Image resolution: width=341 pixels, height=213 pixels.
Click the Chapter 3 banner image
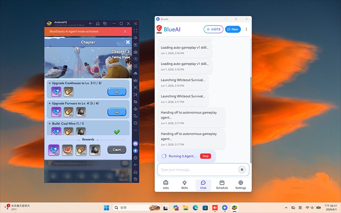[x=88, y=62]
